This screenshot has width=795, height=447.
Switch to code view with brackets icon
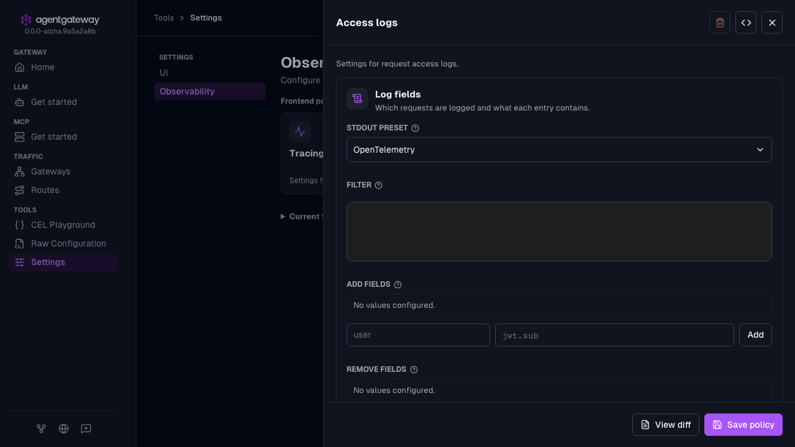point(746,22)
